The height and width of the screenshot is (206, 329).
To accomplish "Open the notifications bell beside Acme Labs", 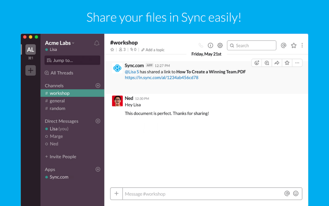I will (x=96, y=42).
